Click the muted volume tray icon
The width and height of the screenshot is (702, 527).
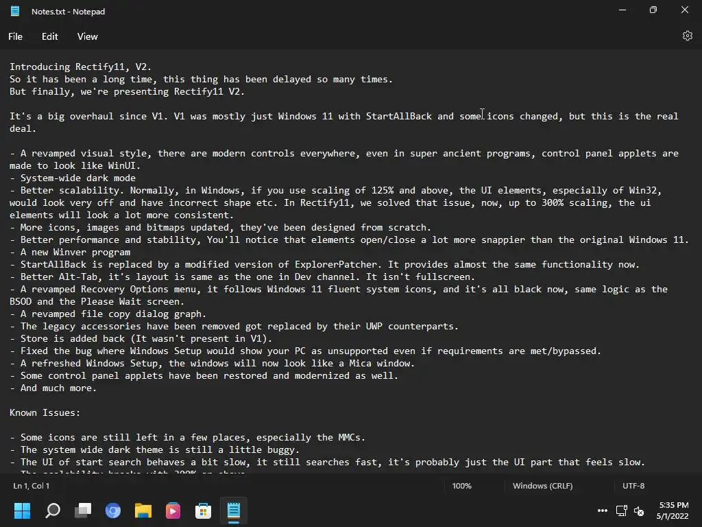pyautogui.click(x=639, y=511)
